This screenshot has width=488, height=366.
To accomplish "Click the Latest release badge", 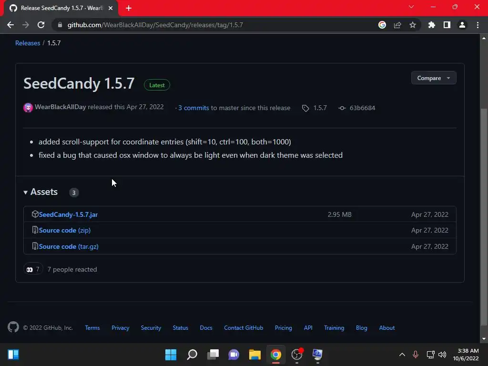I will pos(157,85).
